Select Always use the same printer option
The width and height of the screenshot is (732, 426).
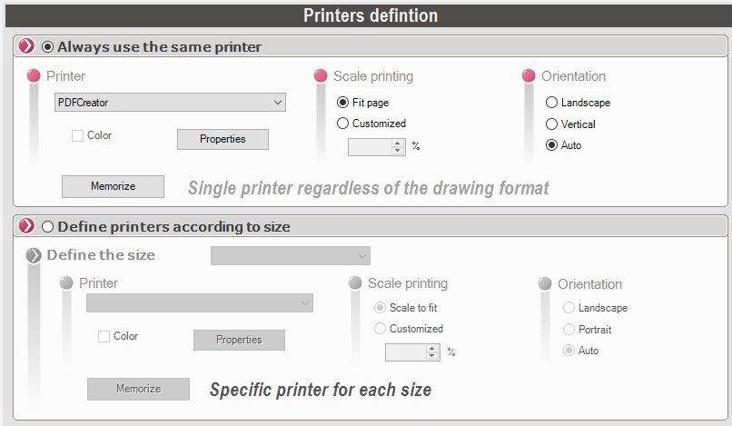47,46
